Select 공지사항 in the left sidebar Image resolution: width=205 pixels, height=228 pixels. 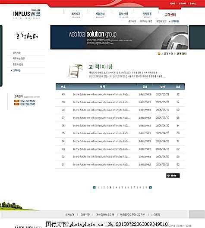[17, 52]
